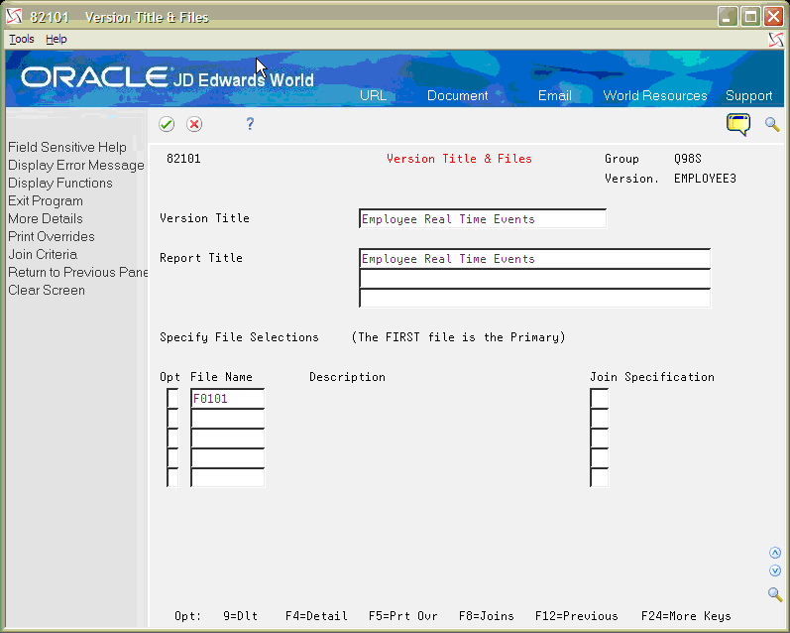Click the 9=Dlt option text
Screen dimensions: 790x633
pyautogui.click(x=240, y=616)
